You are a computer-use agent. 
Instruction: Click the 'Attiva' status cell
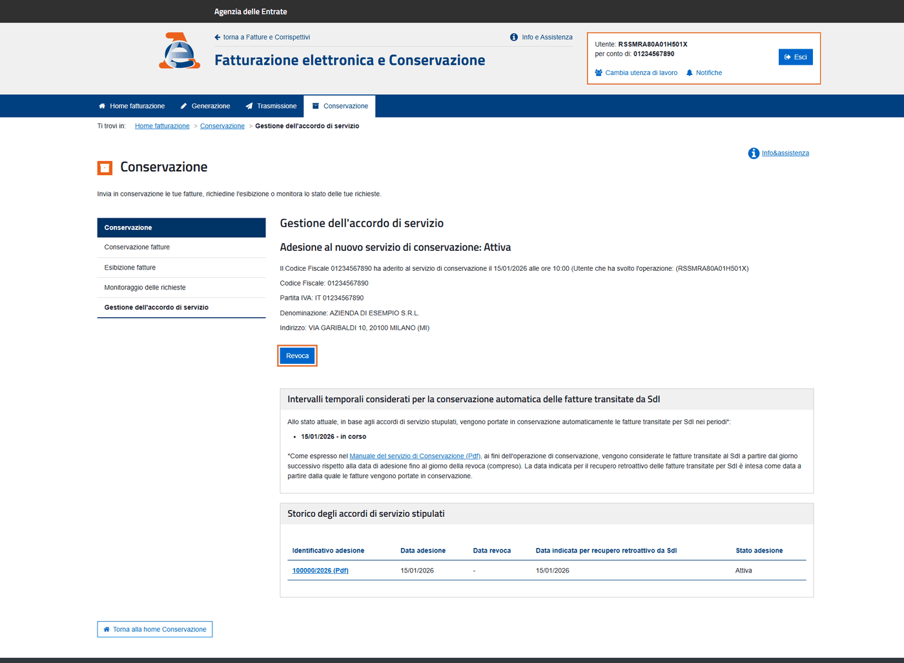point(744,571)
